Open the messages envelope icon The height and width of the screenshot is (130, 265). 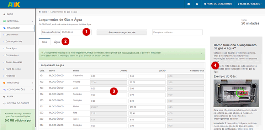point(189,4)
